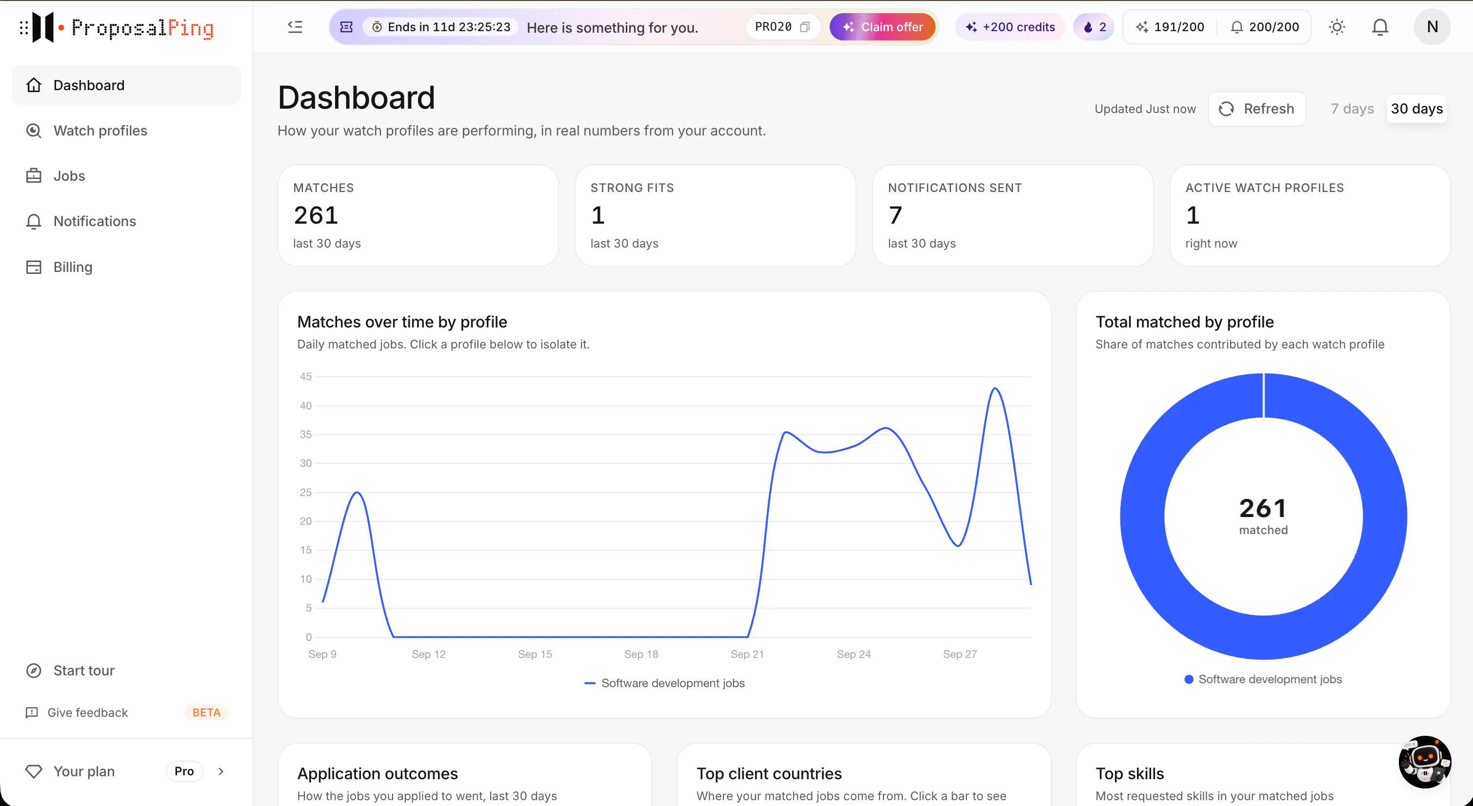Open the N user avatar menu

[1432, 27]
